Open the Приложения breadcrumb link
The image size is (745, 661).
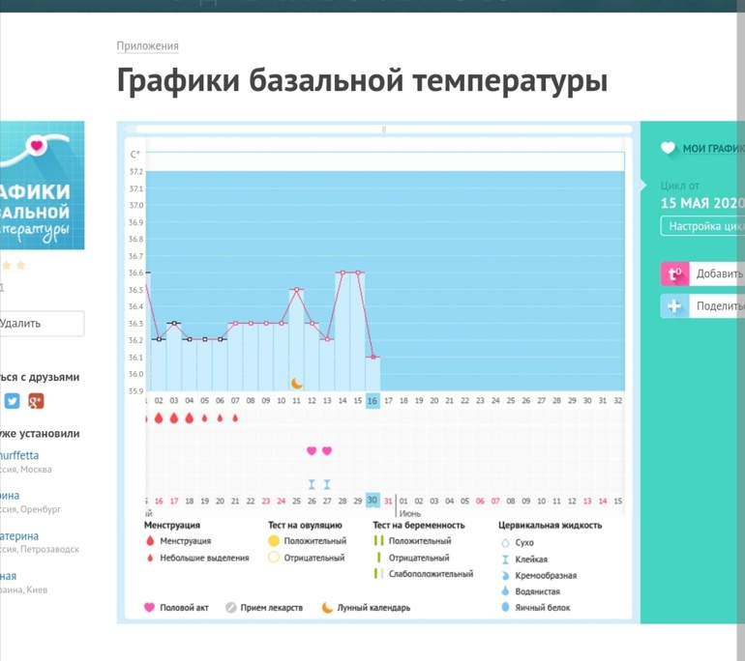pyautogui.click(x=147, y=46)
